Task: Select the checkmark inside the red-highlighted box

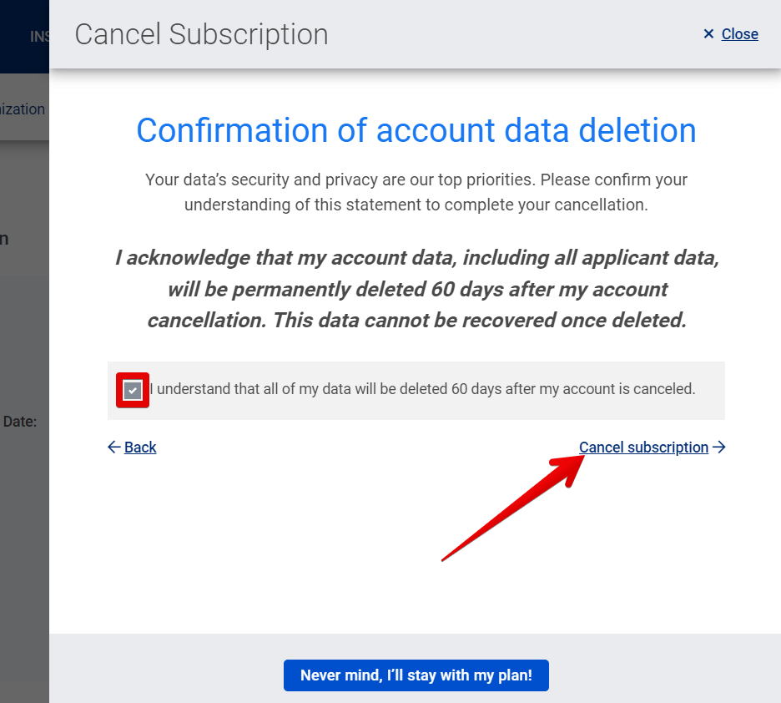Action: tap(132, 390)
